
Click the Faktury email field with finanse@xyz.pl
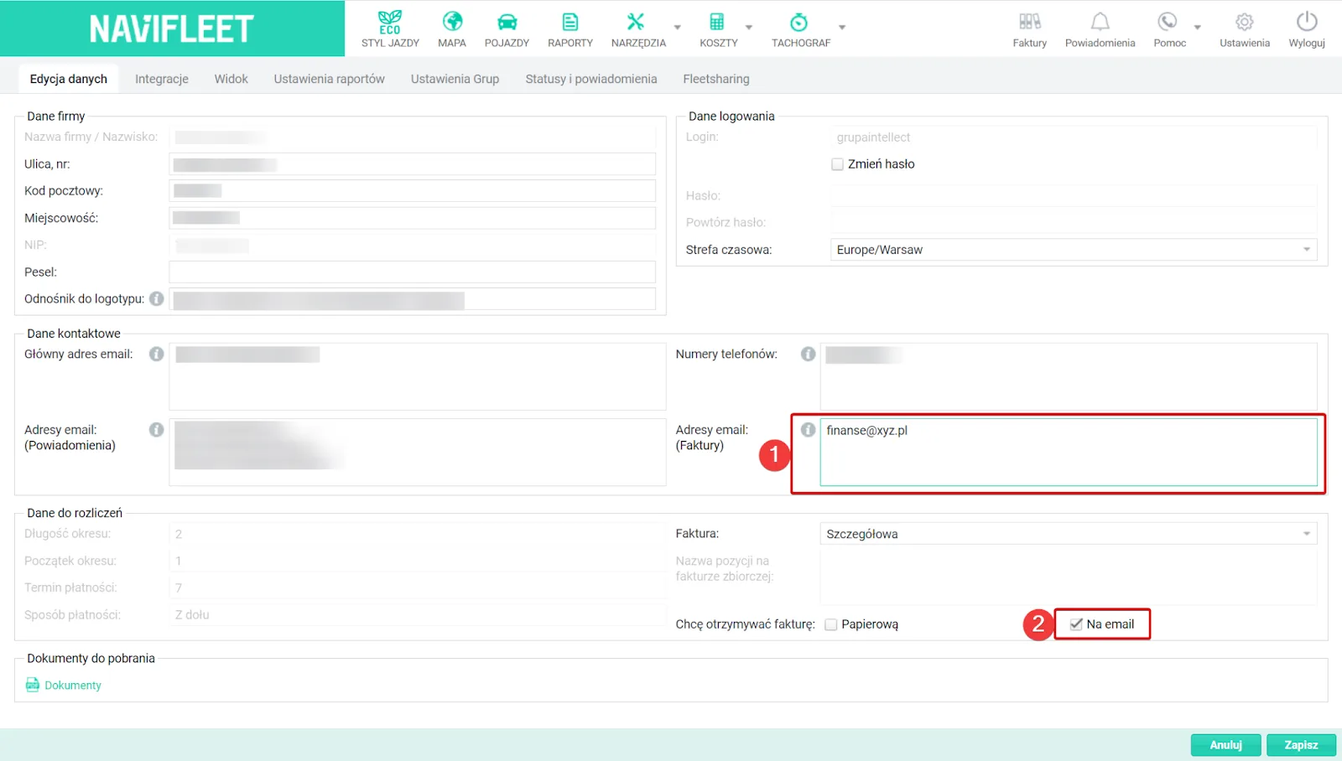click(x=1069, y=453)
